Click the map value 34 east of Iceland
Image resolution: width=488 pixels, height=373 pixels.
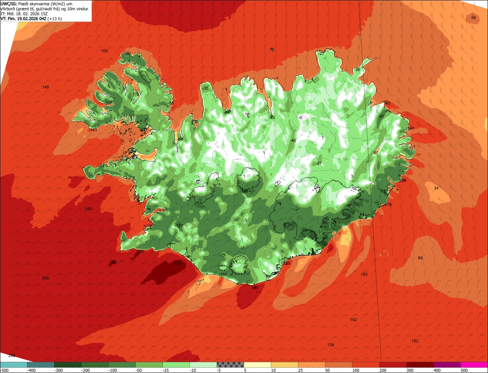(436, 188)
